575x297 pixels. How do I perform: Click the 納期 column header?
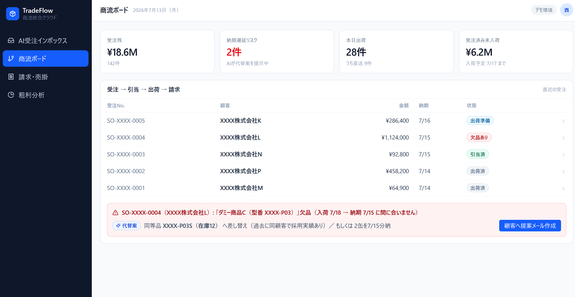pos(424,106)
